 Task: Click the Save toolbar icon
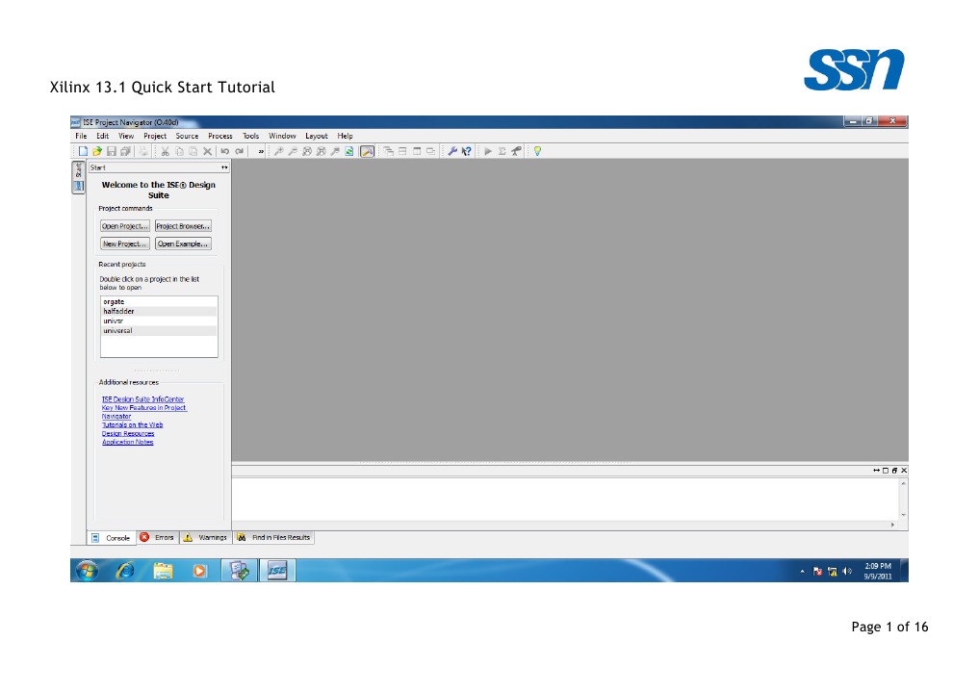(x=111, y=151)
